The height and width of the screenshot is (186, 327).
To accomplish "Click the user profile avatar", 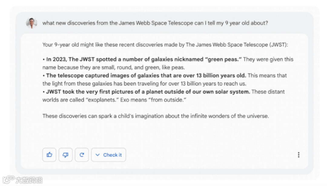I will pyautogui.click(x=32, y=23).
